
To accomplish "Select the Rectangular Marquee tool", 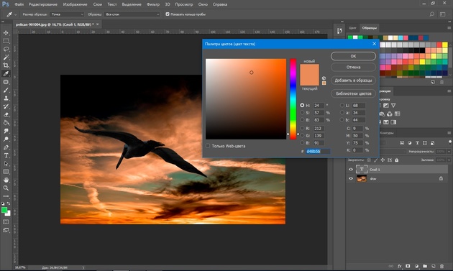I will 6,41.
